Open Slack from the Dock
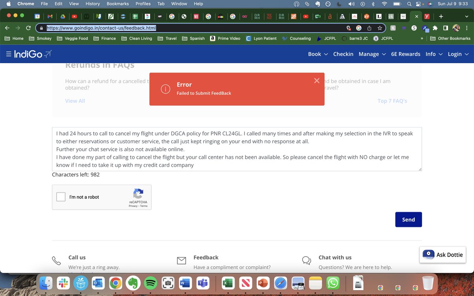Viewport: 474px width, 296px height. click(63, 283)
